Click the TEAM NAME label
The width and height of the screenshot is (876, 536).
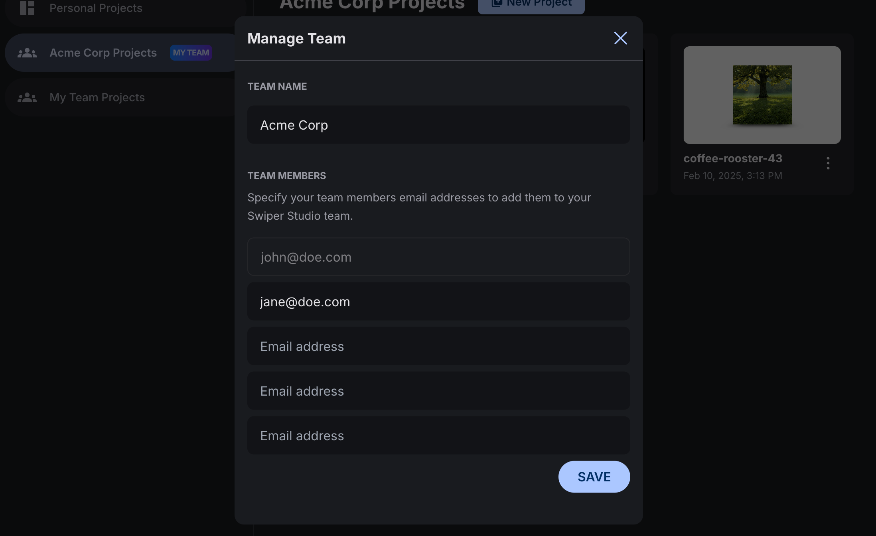[x=277, y=87]
